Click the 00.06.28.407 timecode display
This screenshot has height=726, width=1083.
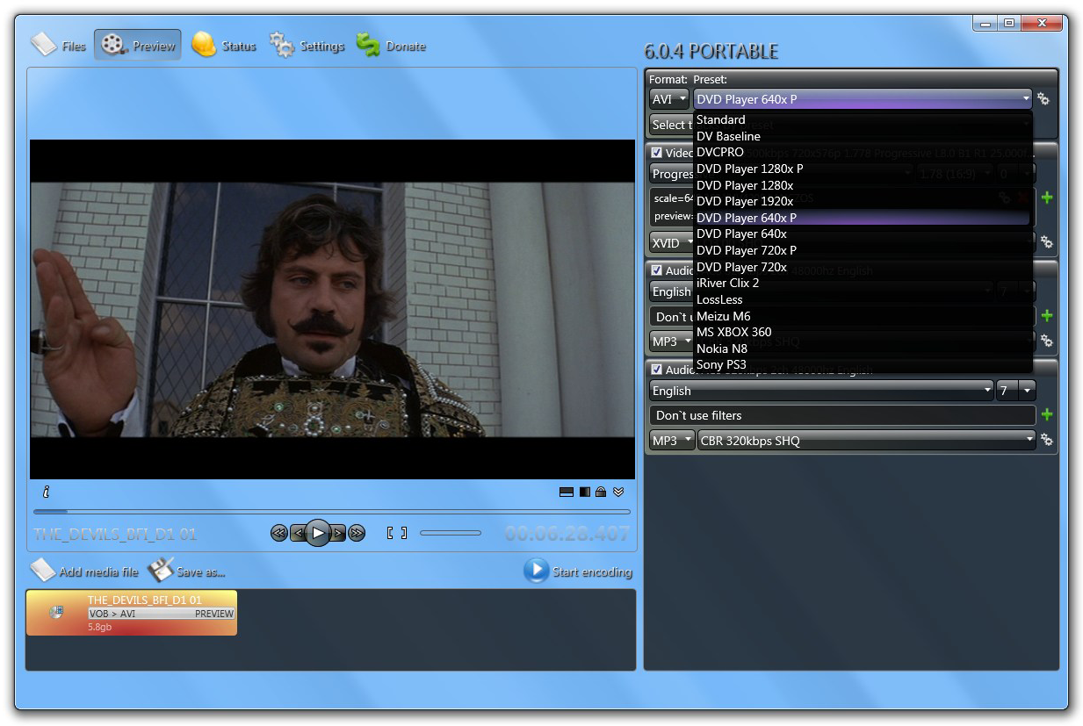[x=567, y=533]
